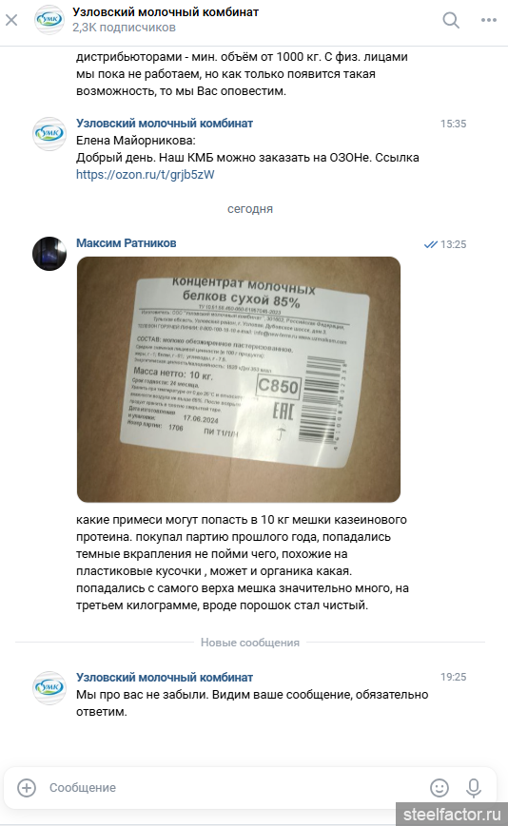Click the sender name at 19:25 message
This screenshot has width=508, height=826.
[165, 678]
